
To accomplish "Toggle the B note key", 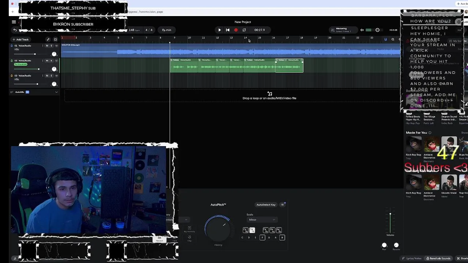I will 282,237.
